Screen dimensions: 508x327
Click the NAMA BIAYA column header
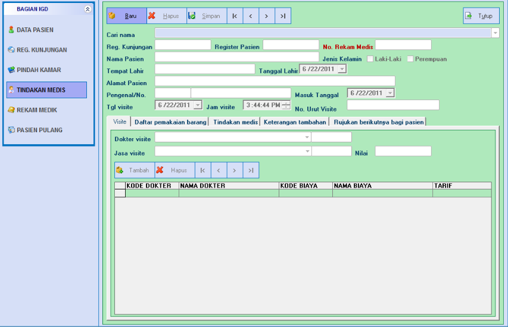pos(382,186)
